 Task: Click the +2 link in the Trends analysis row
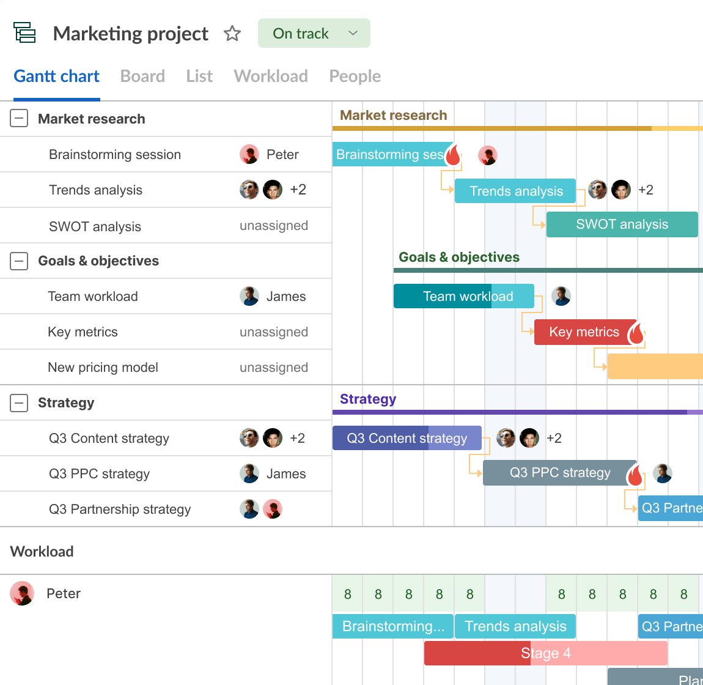pos(298,190)
